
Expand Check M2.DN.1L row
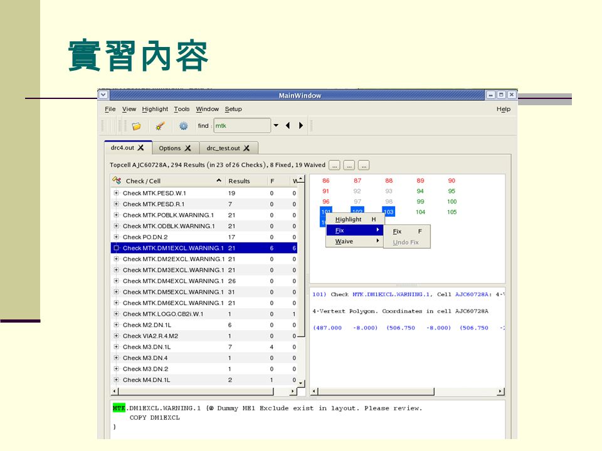point(116,325)
